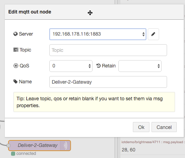Click the Retain history icon
Image resolution: width=185 pixels, height=158 pixels.
98,66
